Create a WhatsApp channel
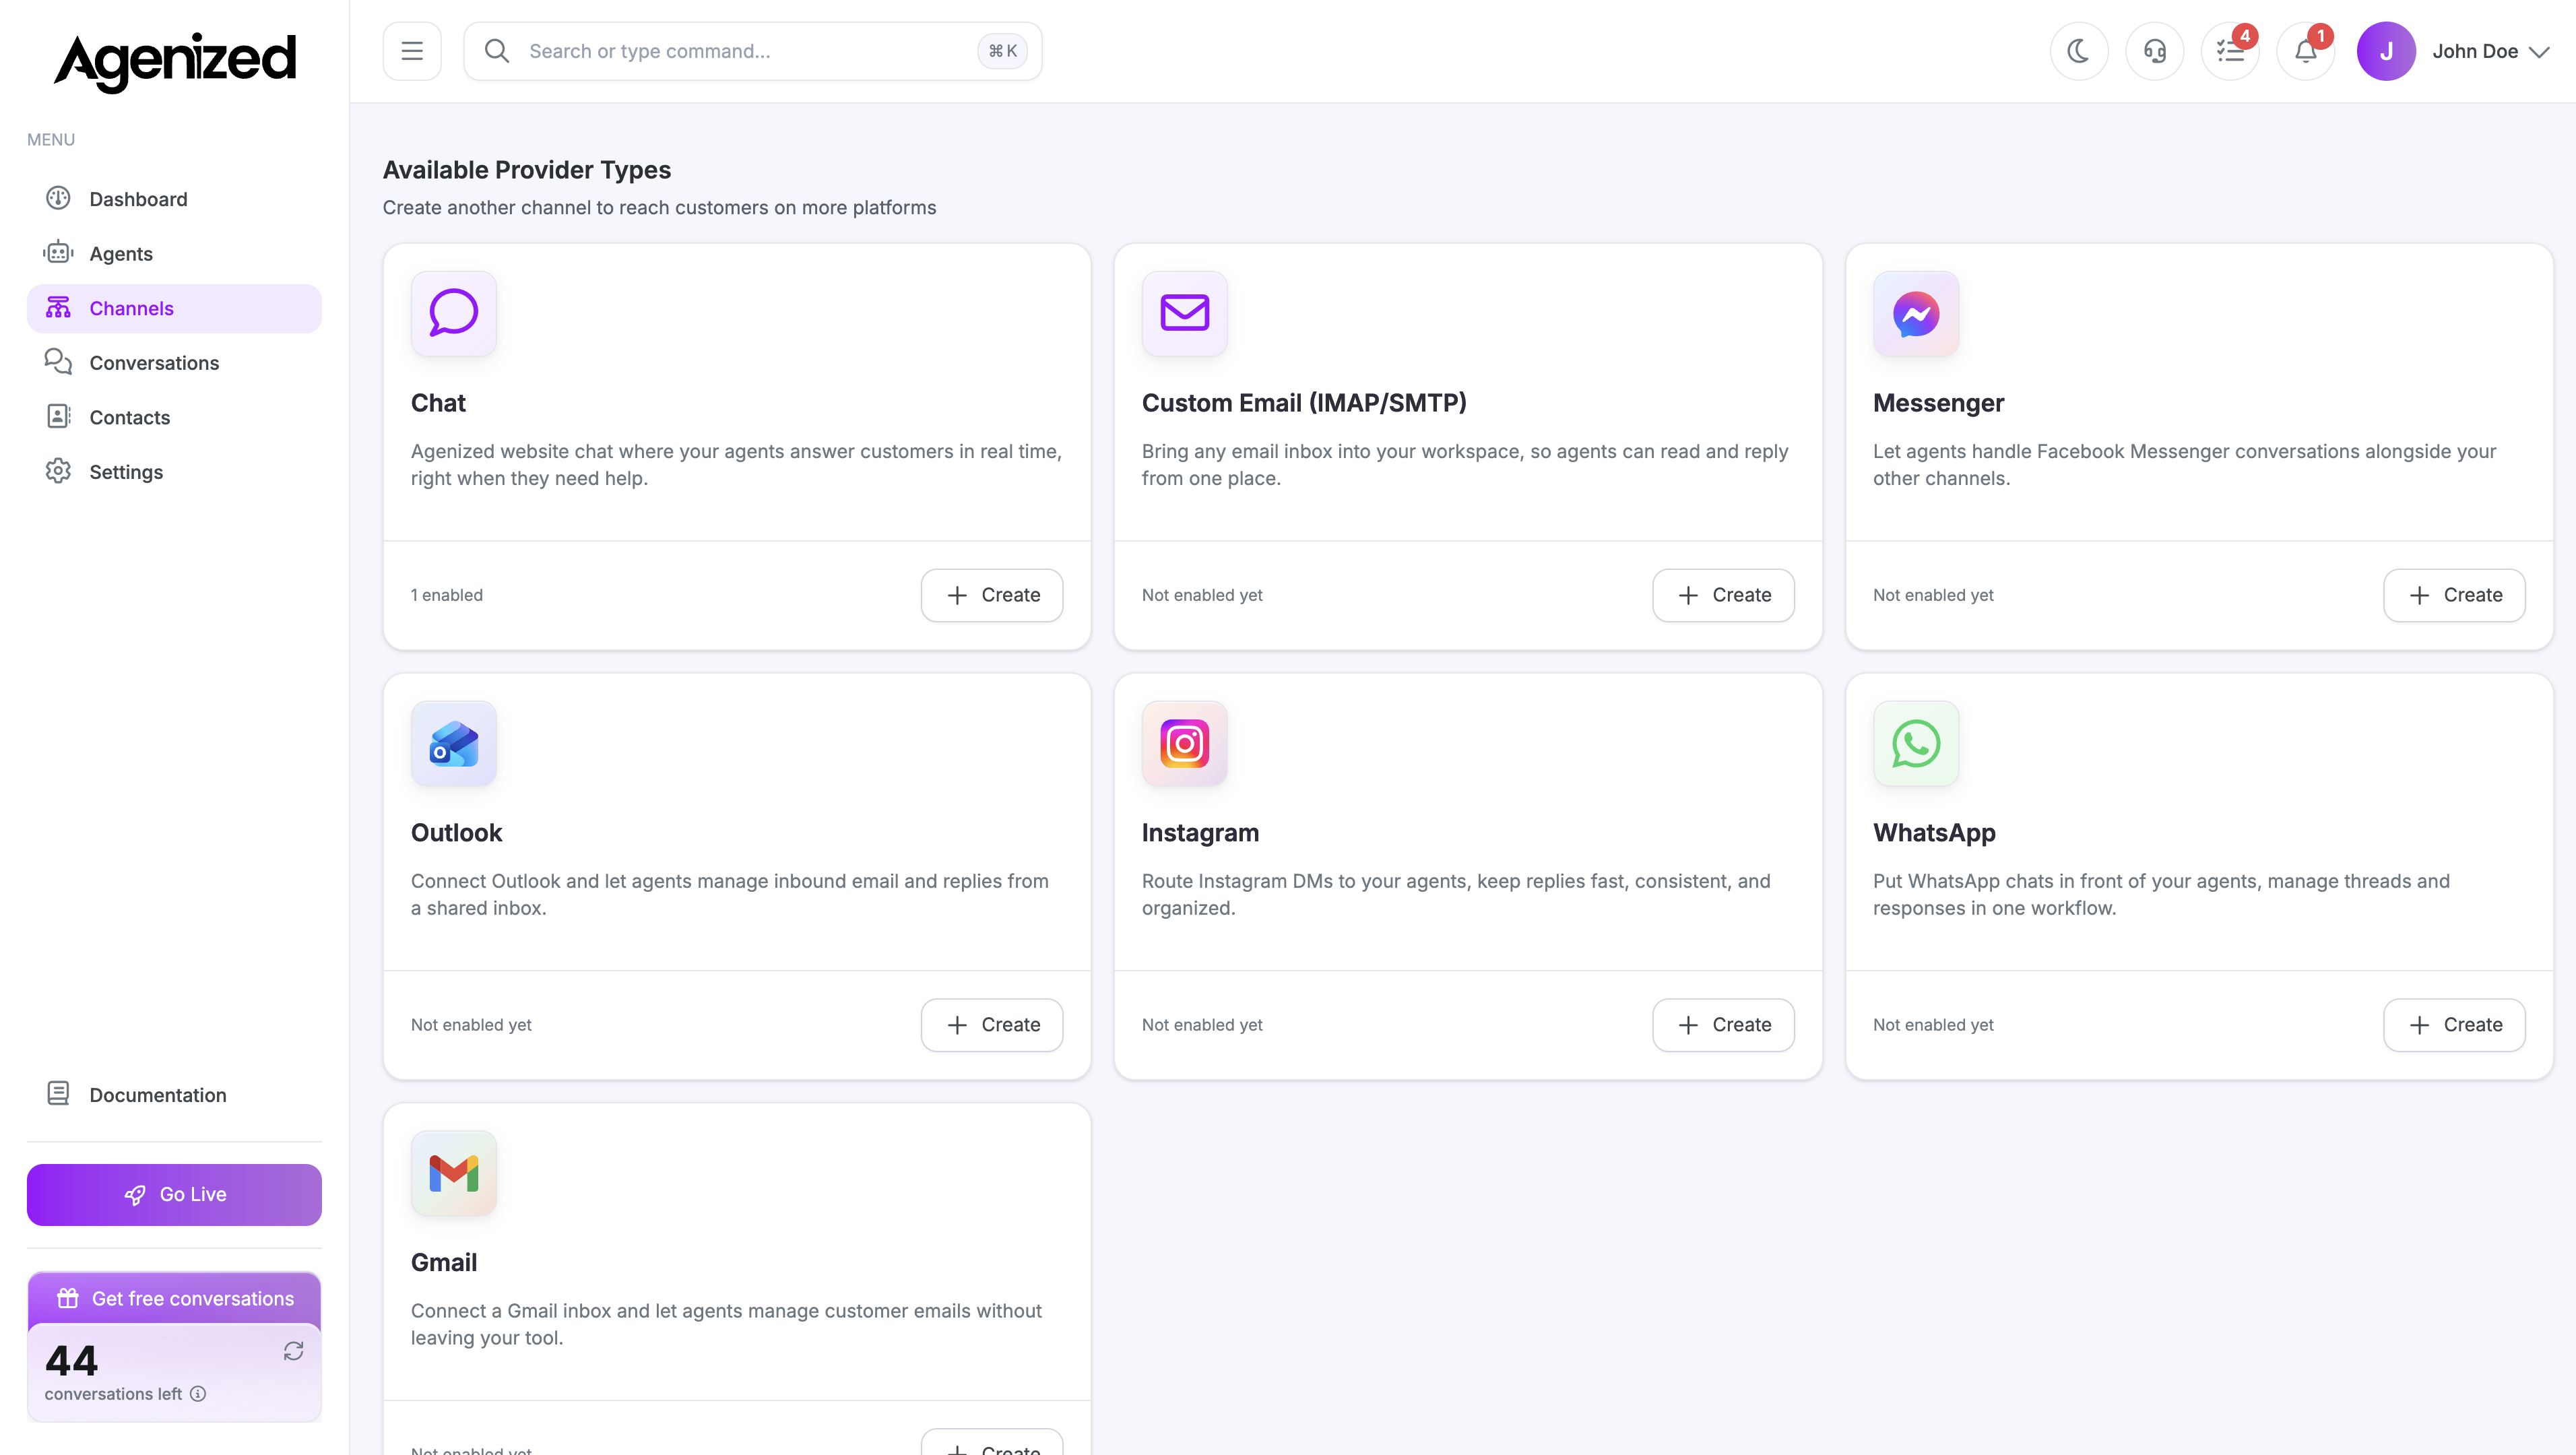 (2454, 1024)
